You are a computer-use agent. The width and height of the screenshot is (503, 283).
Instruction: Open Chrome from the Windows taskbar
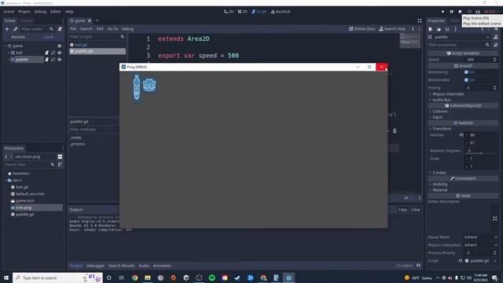tap(134, 277)
